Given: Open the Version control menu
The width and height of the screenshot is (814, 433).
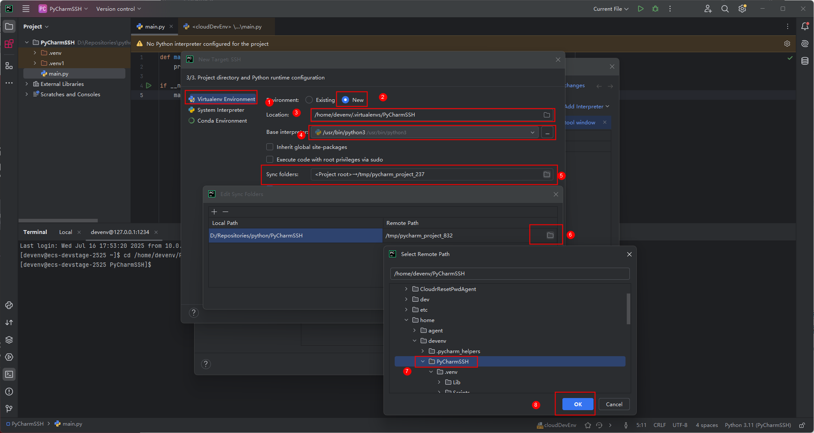Looking at the screenshot, I should [115, 9].
